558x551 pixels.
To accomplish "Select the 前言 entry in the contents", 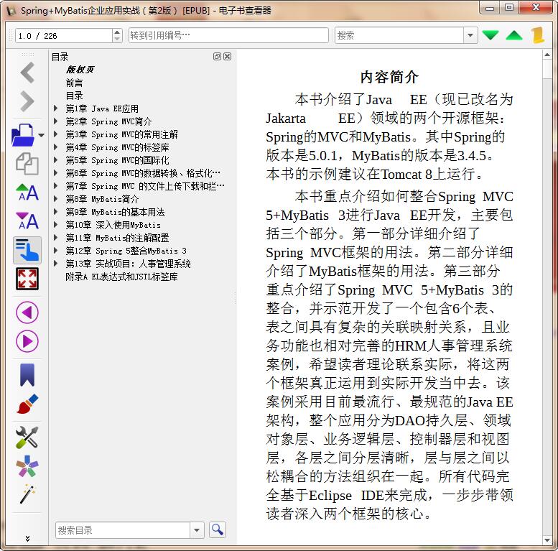I will click(x=74, y=83).
